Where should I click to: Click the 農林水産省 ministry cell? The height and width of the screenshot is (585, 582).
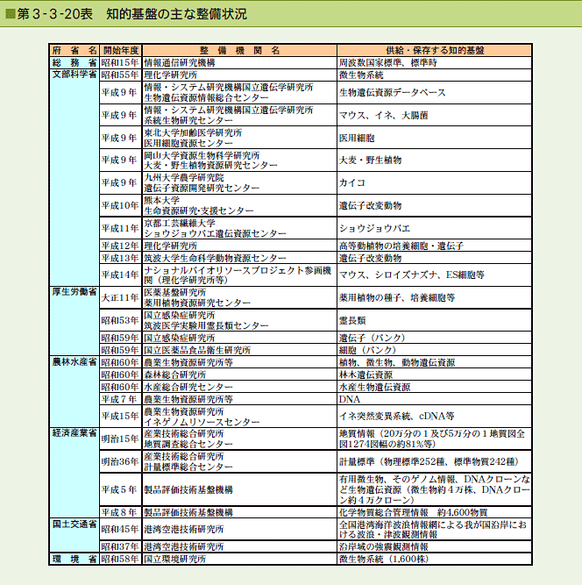tap(75, 392)
